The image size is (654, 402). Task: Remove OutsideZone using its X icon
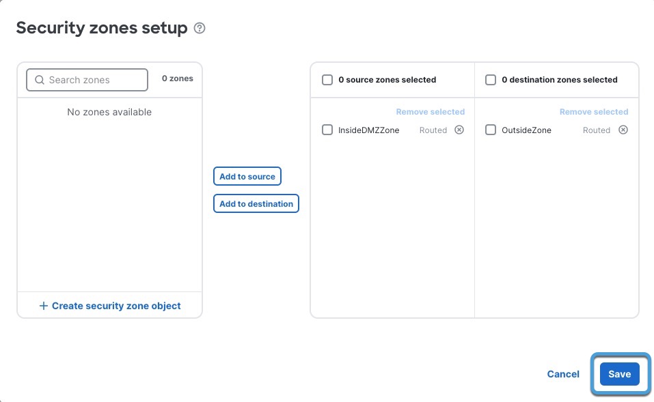pyautogui.click(x=623, y=130)
